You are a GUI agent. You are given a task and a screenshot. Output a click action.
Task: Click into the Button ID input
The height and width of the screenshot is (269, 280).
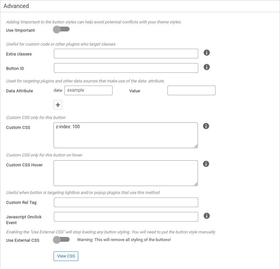(x=126, y=68)
